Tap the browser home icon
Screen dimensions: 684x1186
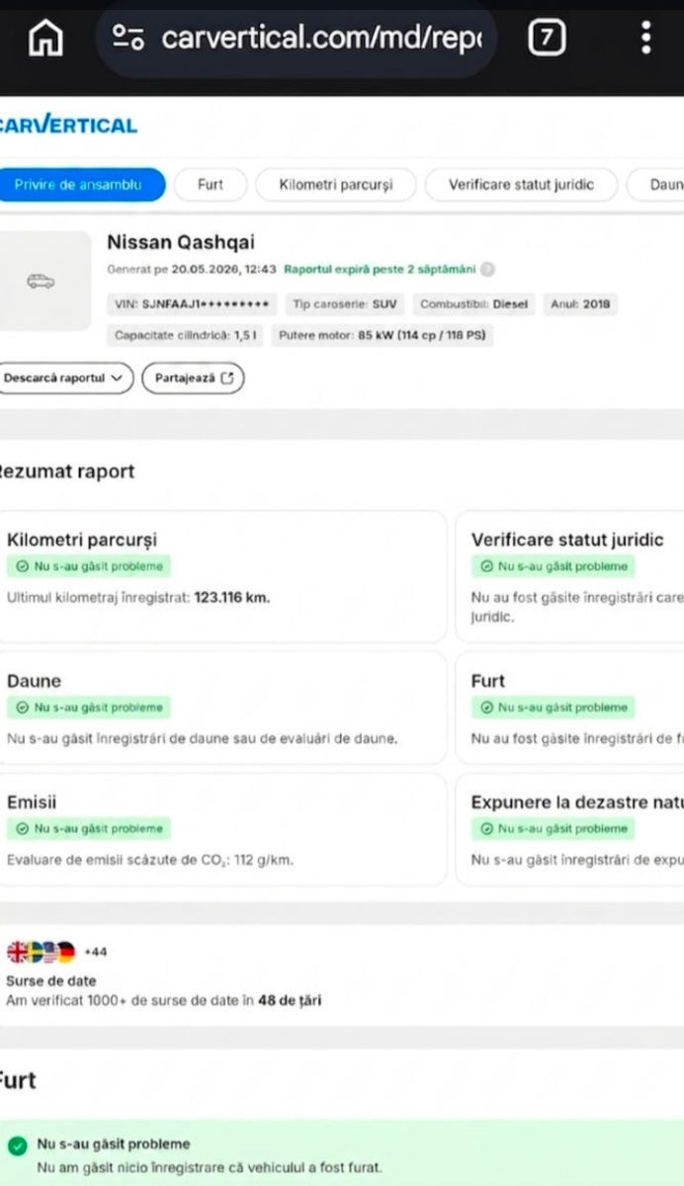[45, 39]
